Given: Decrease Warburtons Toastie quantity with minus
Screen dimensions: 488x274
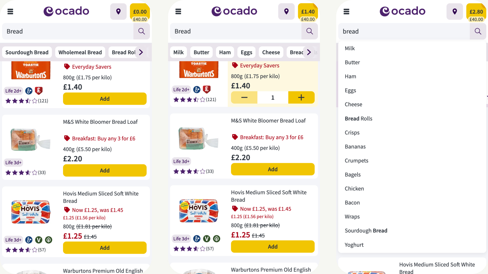Looking at the screenshot, I should coord(244,97).
